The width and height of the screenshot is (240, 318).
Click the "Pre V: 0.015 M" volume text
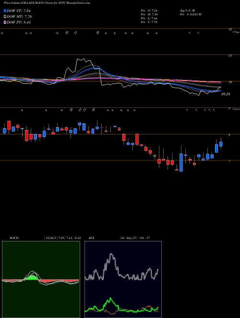190,14
